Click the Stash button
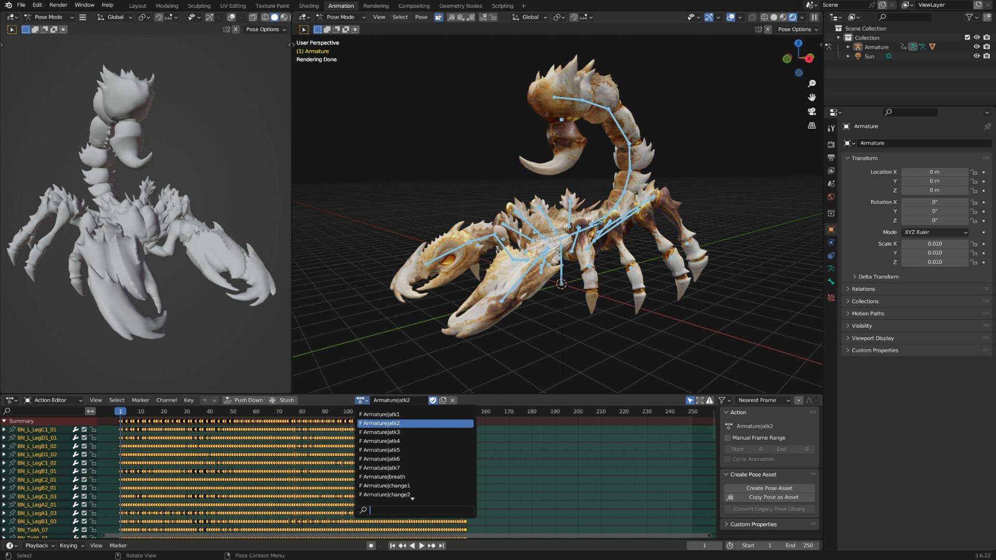Viewport: 996px width, 560px height. [282, 400]
